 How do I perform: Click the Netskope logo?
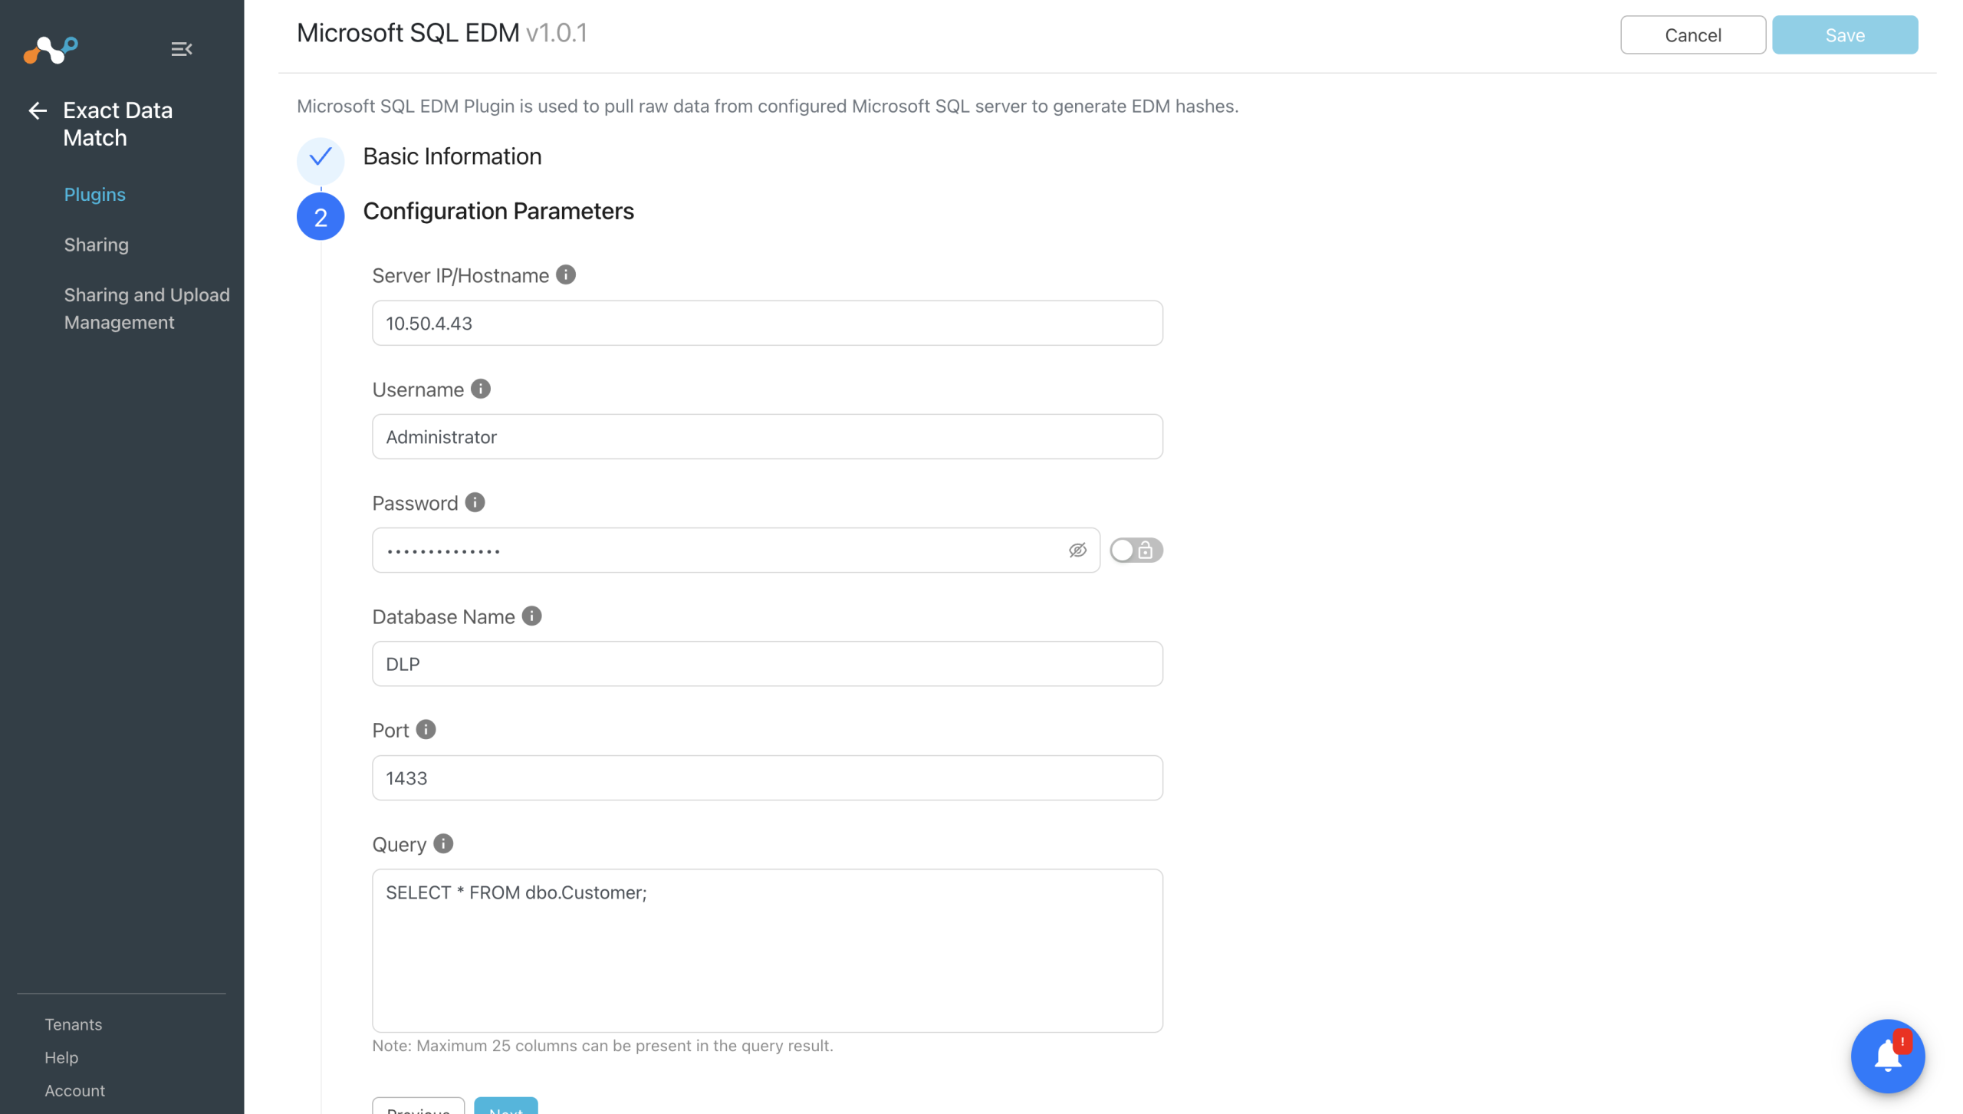tap(50, 49)
